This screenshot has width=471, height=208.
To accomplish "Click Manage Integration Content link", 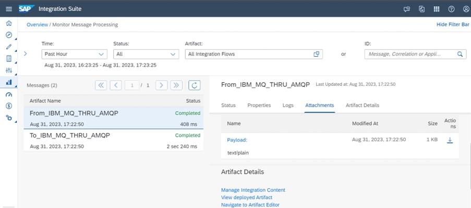I will (x=253, y=190).
